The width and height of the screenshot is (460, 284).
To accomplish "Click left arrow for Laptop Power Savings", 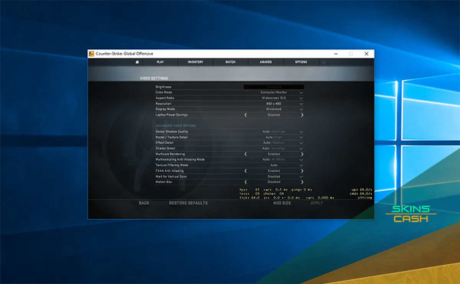I will pyautogui.click(x=246, y=115).
